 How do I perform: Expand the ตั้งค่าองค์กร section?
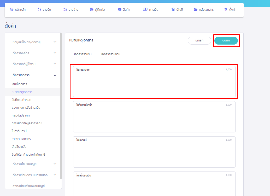click(x=55, y=53)
